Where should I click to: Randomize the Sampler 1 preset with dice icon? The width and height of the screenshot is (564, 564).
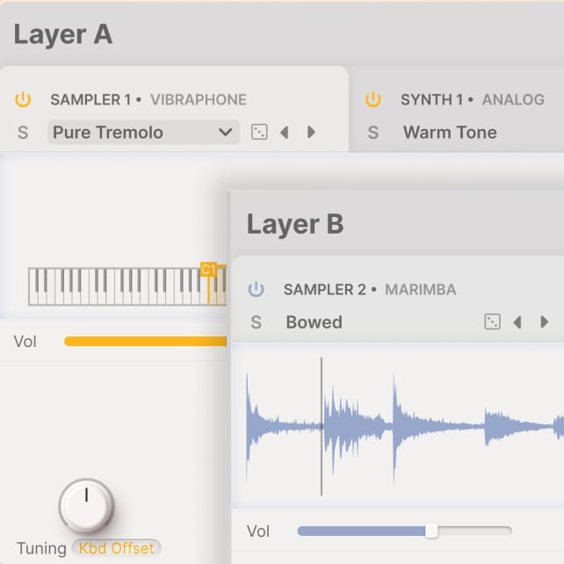click(259, 133)
